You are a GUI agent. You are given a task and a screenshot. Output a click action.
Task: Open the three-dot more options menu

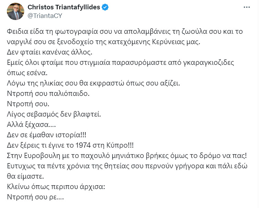[247, 7]
